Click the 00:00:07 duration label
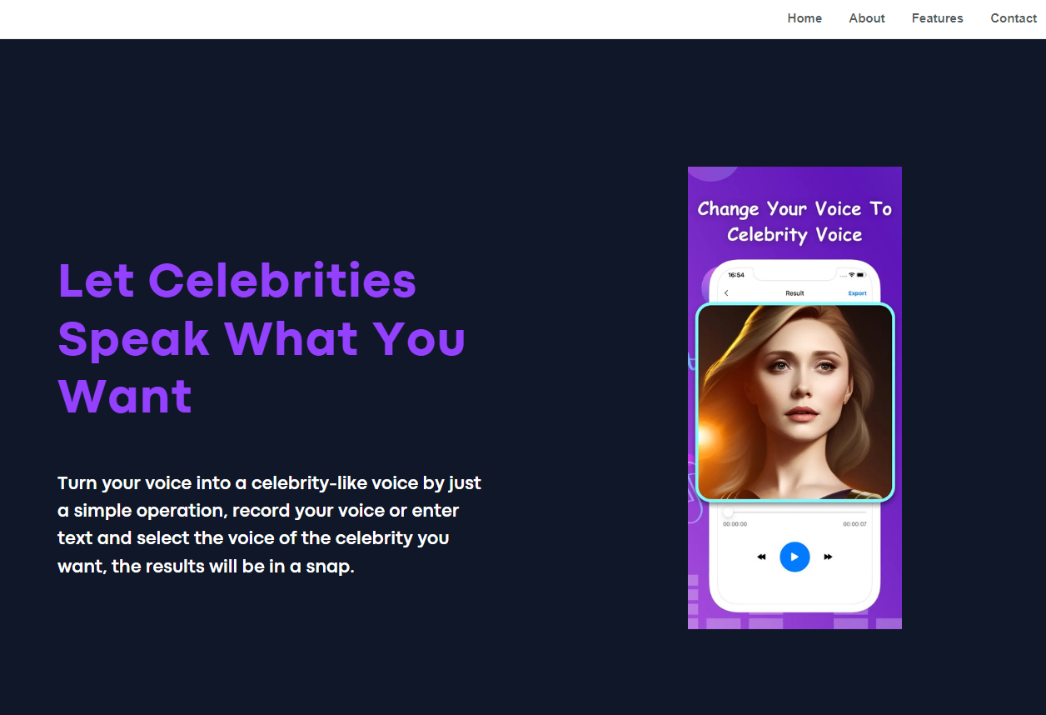 [x=854, y=524]
